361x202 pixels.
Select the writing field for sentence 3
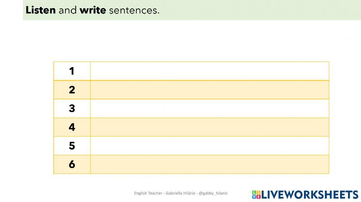(209, 108)
